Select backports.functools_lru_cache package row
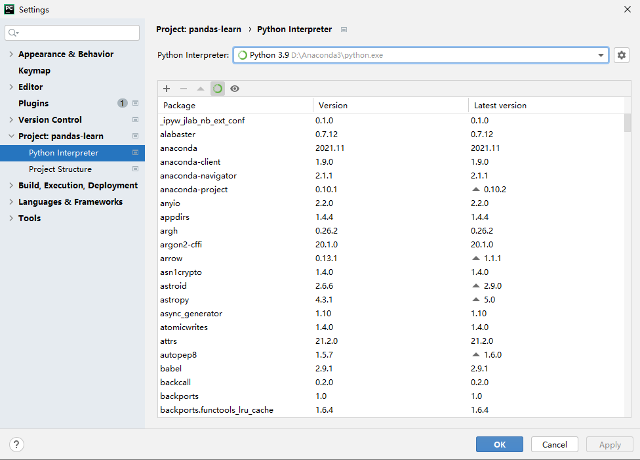The image size is (640, 460). (391, 409)
